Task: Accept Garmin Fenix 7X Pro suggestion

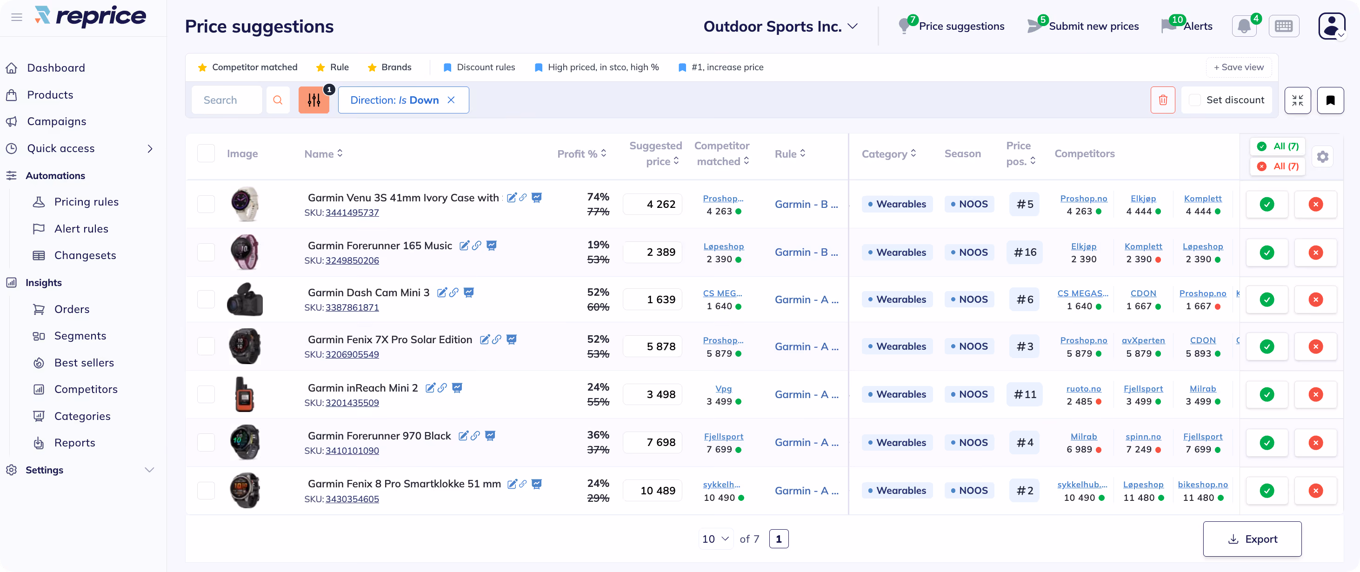Action: [1267, 346]
